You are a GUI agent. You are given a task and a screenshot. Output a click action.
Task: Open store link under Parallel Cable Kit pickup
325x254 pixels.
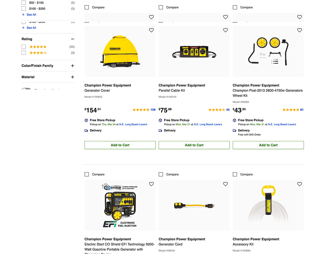click(x=208, y=124)
